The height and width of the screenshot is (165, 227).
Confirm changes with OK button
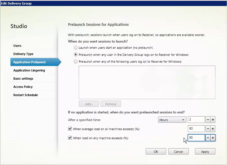tap(156, 151)
